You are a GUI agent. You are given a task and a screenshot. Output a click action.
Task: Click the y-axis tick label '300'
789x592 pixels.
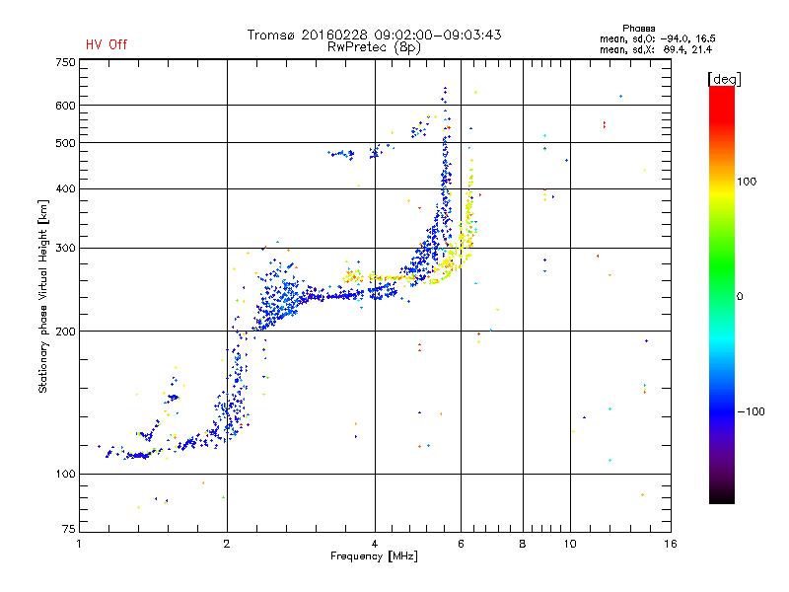pyautogui.click(x=65, y=249)
